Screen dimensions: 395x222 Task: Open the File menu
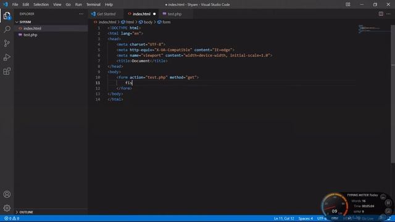click(15, 4)
